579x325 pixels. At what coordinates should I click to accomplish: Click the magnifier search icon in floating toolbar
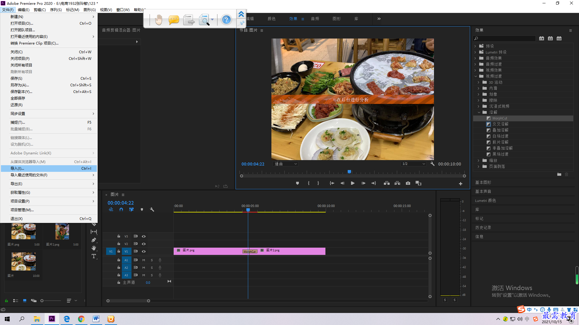[204, 20]
